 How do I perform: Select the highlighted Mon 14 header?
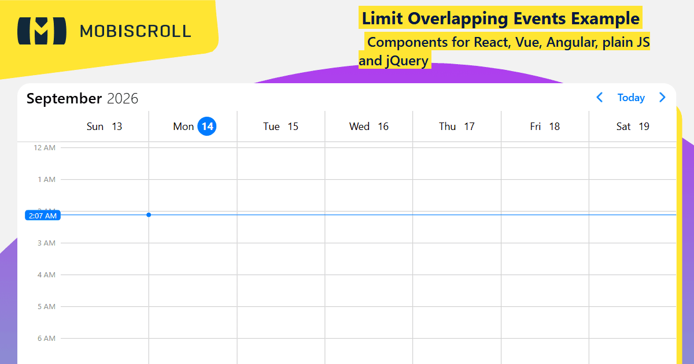(193, 127)
